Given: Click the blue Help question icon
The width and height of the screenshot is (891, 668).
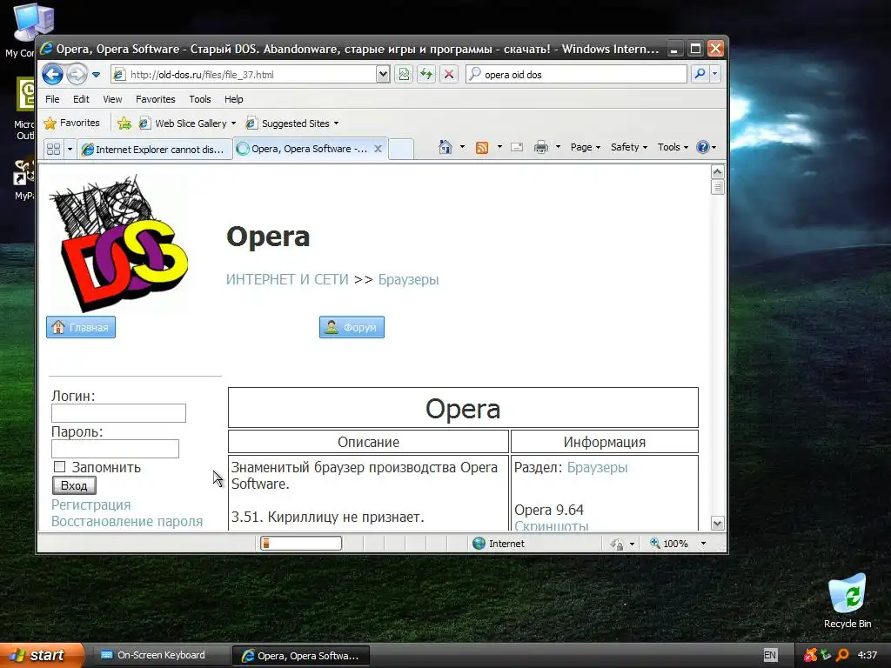Looking at the screenshot, I should (703, 147).
